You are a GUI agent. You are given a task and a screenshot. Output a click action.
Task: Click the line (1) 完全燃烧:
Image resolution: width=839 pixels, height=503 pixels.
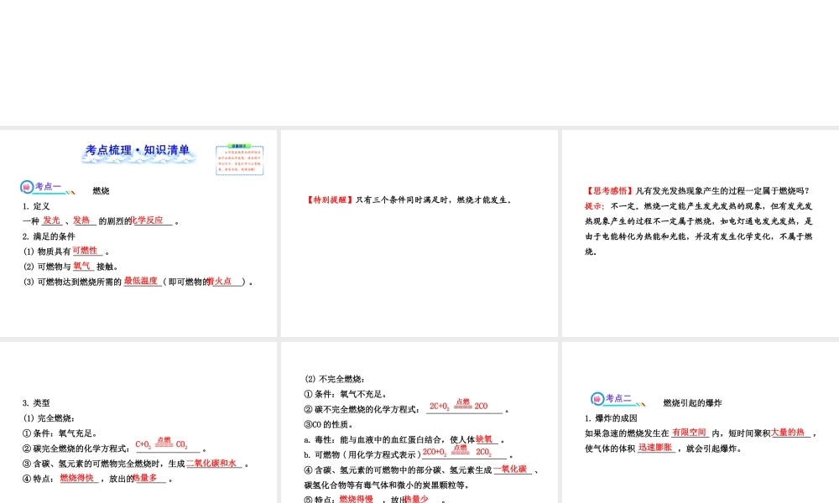pyautogui.click(x=49, y=418)
